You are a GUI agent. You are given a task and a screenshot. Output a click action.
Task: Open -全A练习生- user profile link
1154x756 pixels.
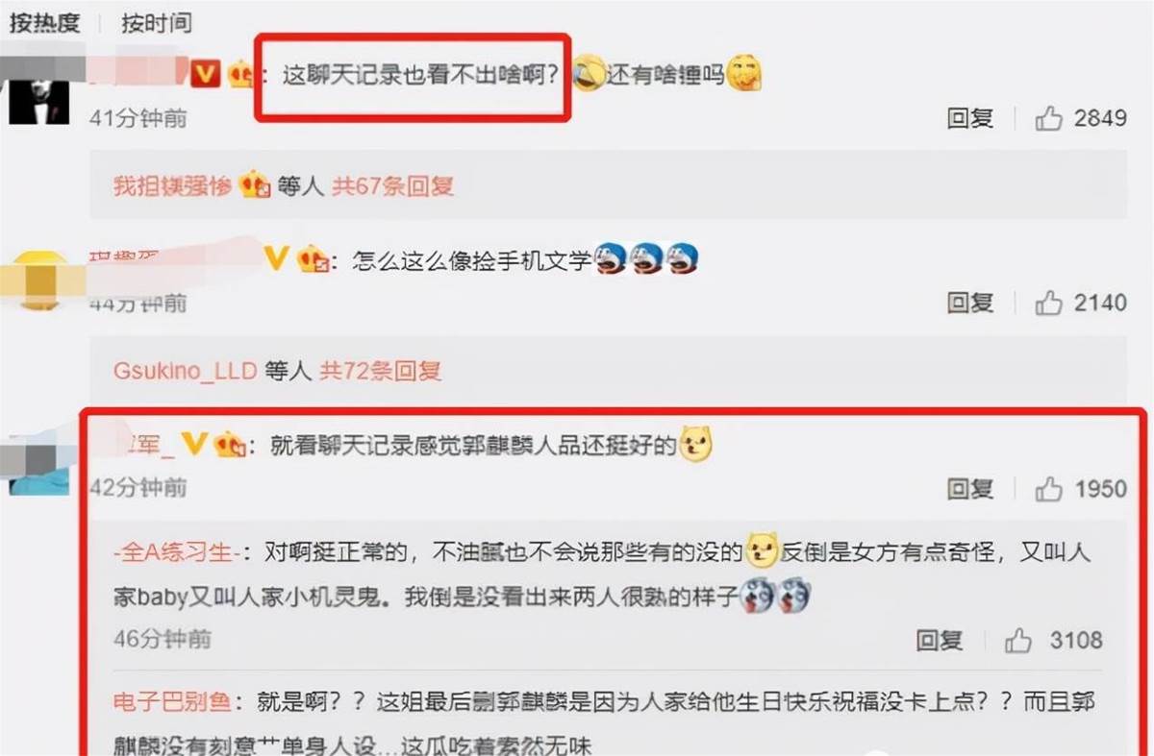click(175, 553)
